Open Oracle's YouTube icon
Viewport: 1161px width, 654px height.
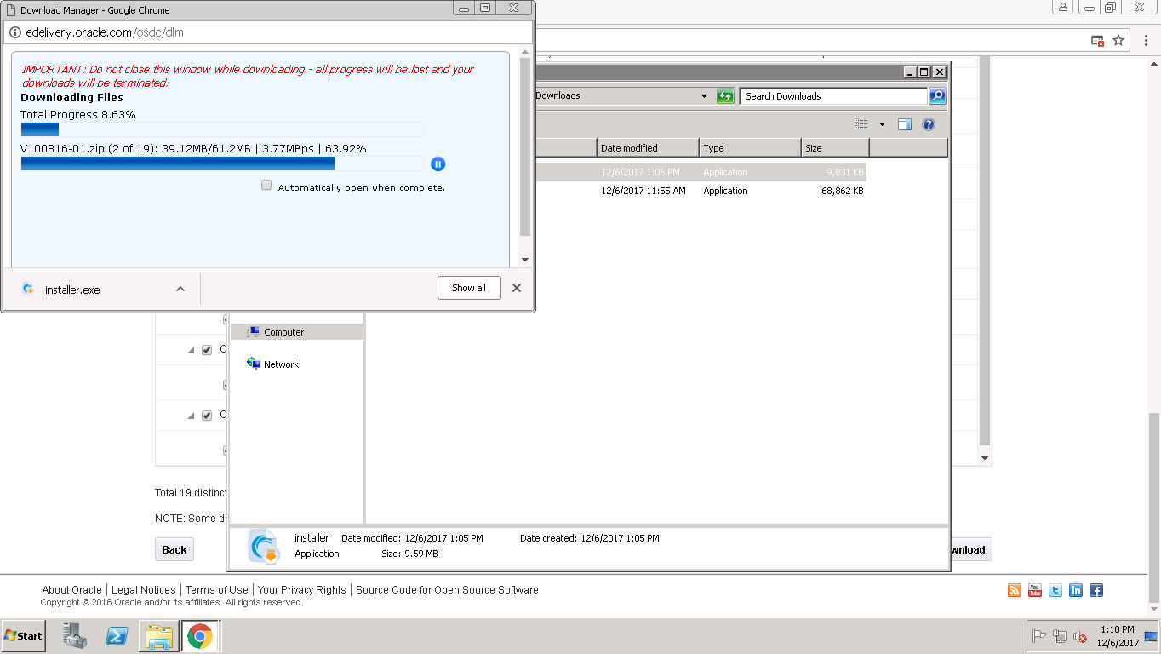[1034, 589]
